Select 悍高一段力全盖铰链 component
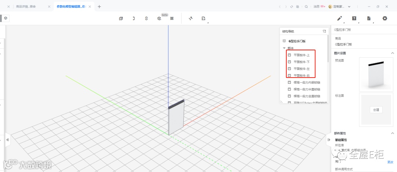Screen dimensions: 397x172 (x=307, y=96)
